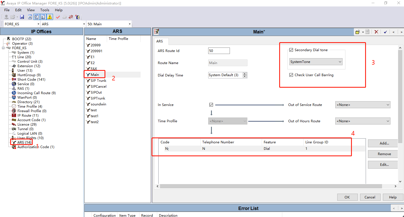404x217 pixels.
Task: Go to previous record with < arrow
Action: tap(393, 32)
